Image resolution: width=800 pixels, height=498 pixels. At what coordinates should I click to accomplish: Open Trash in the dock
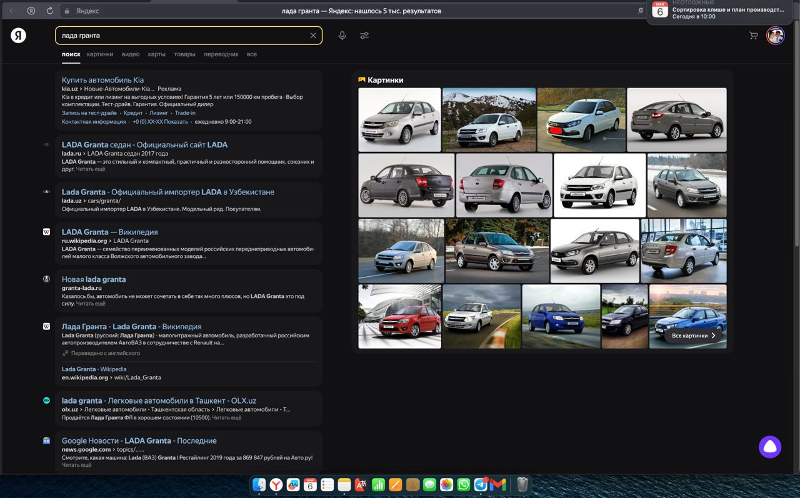click(x=522, y=484)
